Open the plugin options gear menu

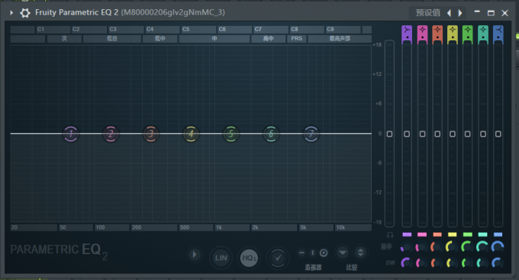point(25,13)
